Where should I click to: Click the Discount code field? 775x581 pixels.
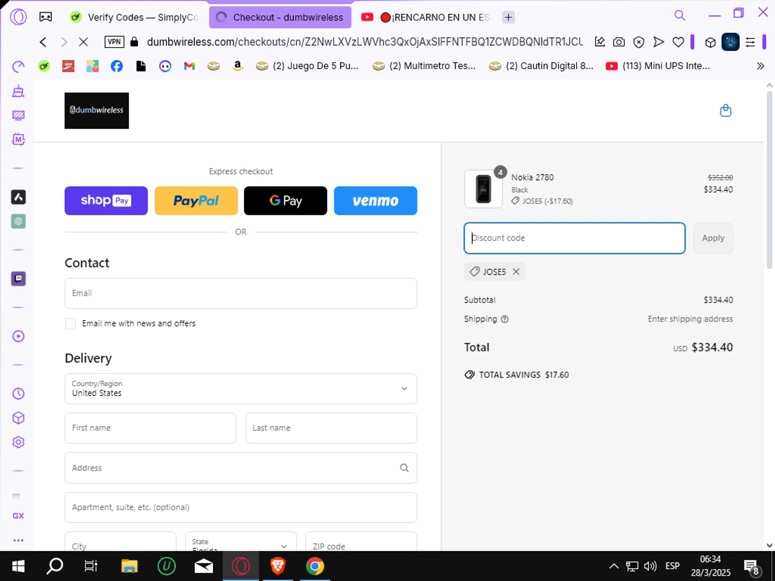575,238
